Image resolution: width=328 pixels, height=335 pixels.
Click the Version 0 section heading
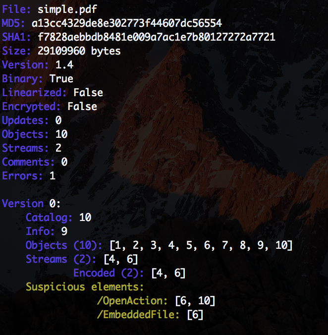pos(31,204)
